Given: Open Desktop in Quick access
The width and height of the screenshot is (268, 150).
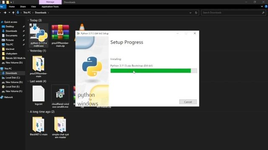Looking at the screenshot, I should point(10,27).
